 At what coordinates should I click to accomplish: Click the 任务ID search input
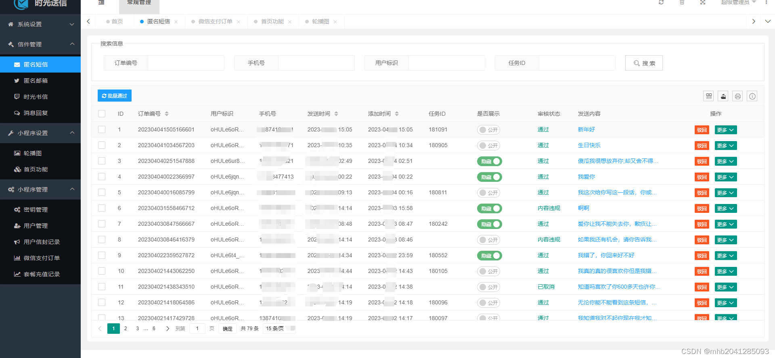(577, 63)
